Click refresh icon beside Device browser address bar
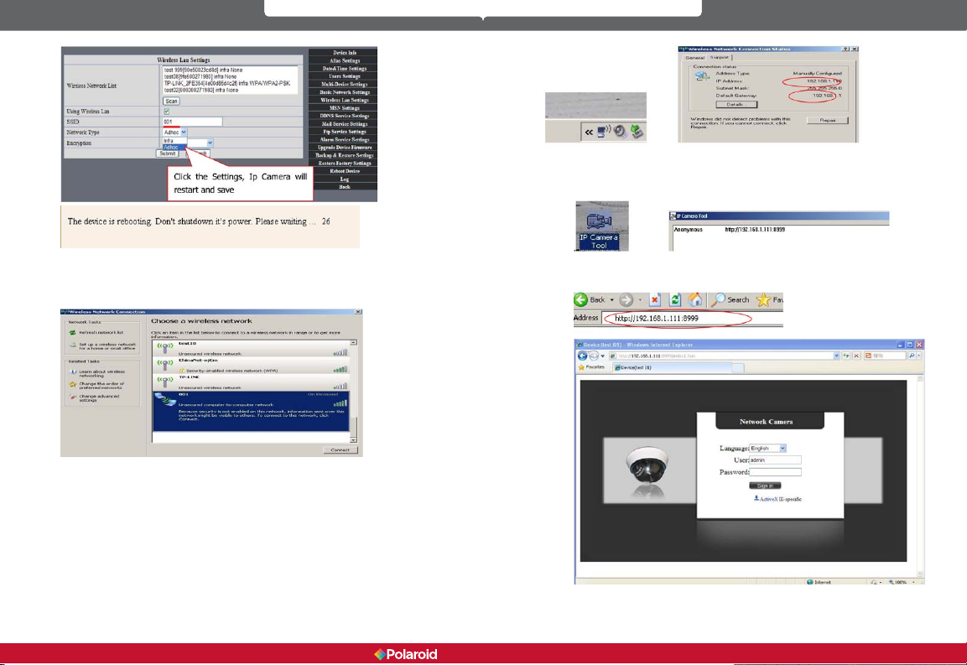 (847, 356)
